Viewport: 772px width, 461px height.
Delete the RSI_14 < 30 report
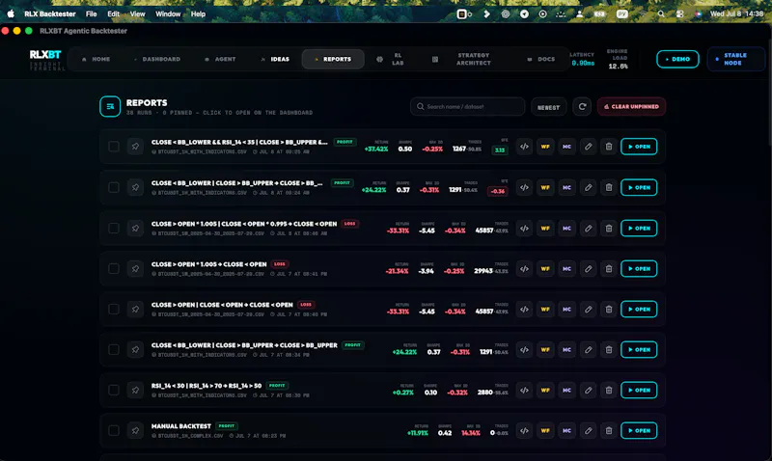pyautogui.click(x=609, y=391)
